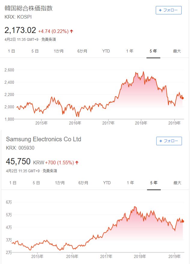Switch KOSPI chart to 1か月 range
Image resolution: width=190 pixels, height=264 pixels.
tap(59, 51)
